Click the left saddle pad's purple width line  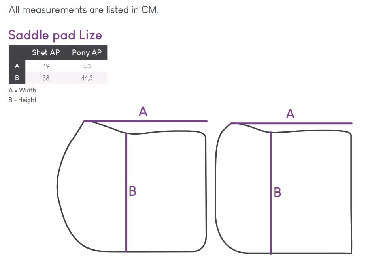[x=145, y=121]
